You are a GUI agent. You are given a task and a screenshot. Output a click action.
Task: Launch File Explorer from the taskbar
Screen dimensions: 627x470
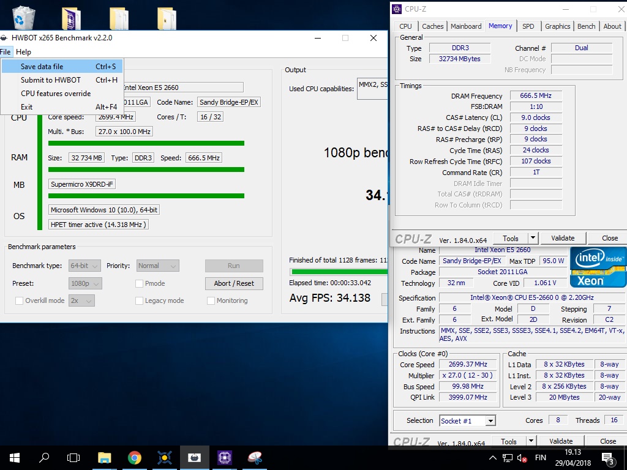[x=104, y=458]
